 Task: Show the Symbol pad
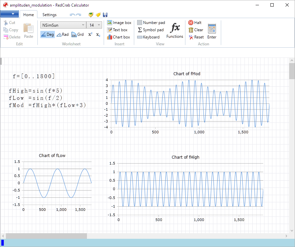pos(150,30)
